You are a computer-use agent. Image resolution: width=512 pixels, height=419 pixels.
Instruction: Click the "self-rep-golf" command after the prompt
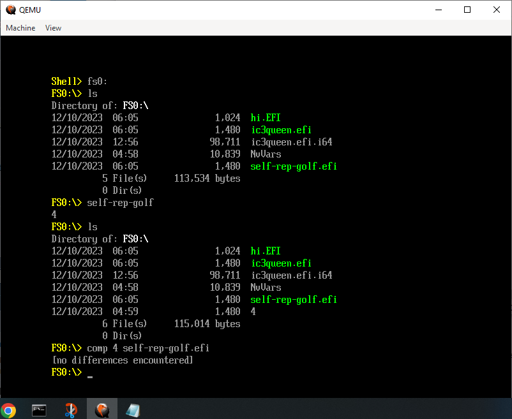[120, 203]
